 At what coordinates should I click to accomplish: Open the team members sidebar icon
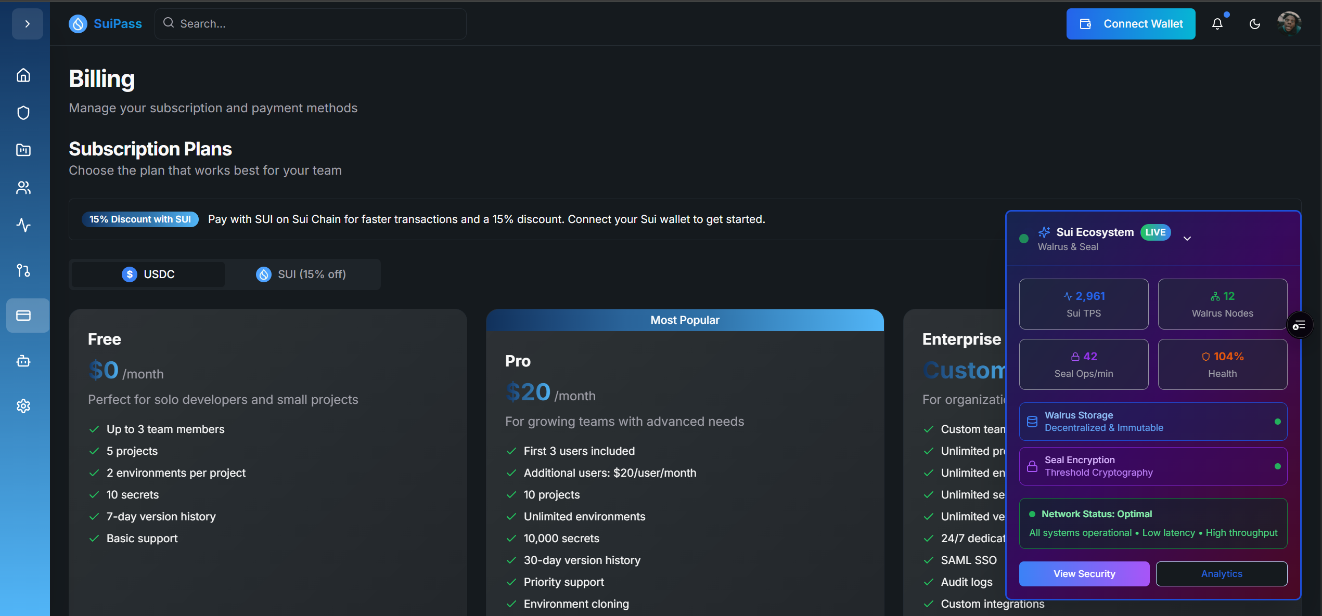coord(23,188)
